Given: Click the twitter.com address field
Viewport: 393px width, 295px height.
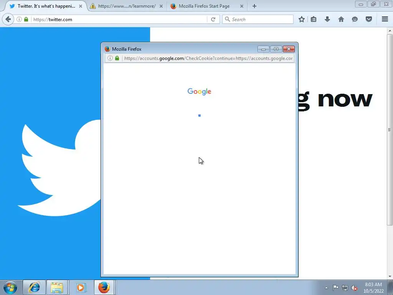Looking at the screenshot, I should (x=119, y=19).
